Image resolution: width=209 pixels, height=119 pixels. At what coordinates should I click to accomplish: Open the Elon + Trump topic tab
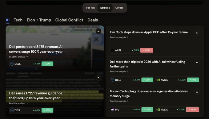coord(39,20)
